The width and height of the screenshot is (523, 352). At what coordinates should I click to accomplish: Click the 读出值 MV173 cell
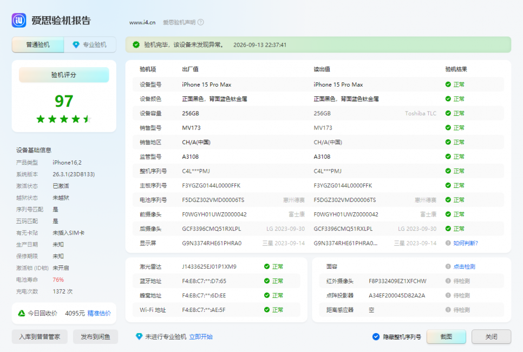(x=323, y=128)
